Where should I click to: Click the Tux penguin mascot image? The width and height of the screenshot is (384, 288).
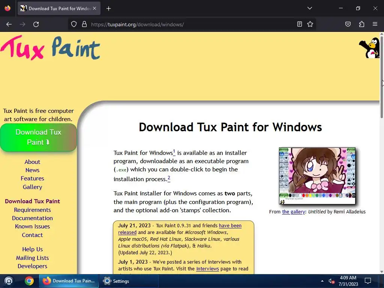point(369,48)
